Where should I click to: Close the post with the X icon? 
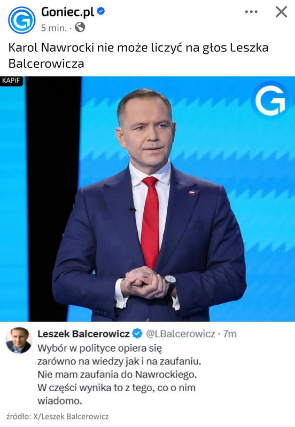click(281, 12)
